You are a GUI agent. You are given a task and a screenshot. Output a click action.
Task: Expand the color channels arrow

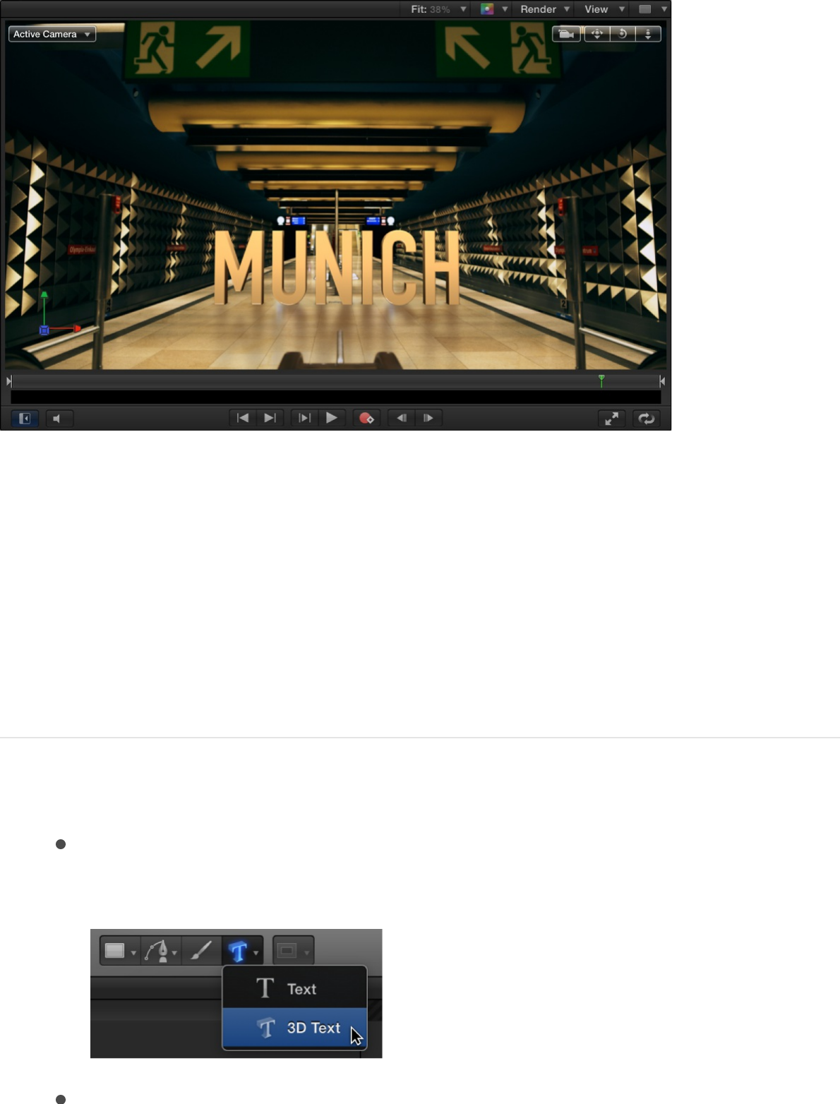505,9
